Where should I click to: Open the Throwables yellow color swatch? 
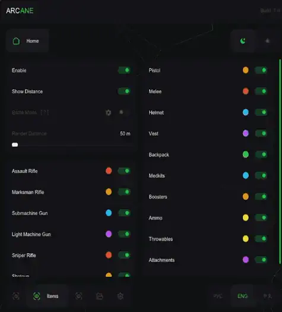point(246,238)
